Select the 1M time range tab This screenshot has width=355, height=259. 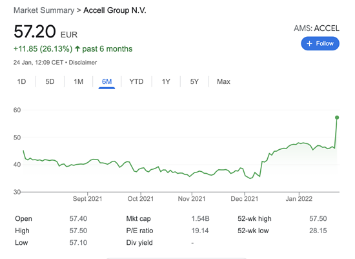pos(78,81)
